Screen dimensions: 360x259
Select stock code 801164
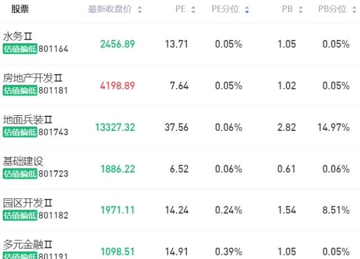pyautogui.click(x=53, y=49)
